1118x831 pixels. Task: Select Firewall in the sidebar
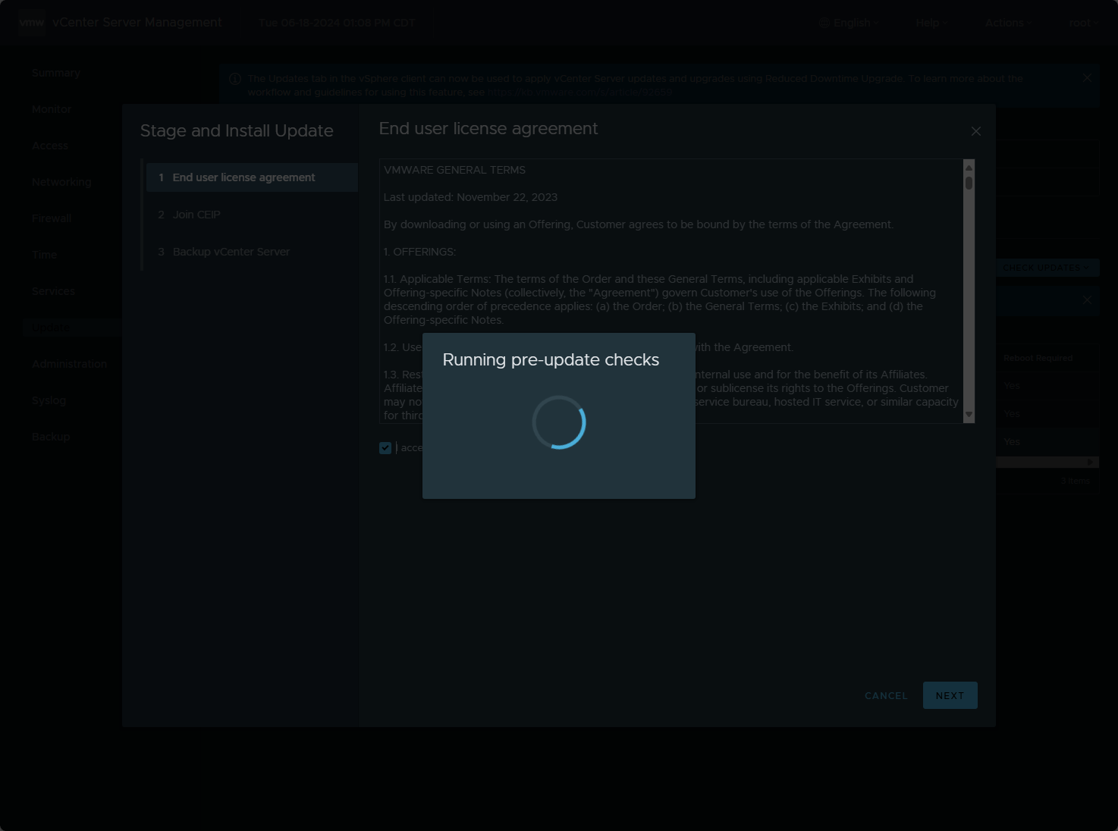point(52,218)
